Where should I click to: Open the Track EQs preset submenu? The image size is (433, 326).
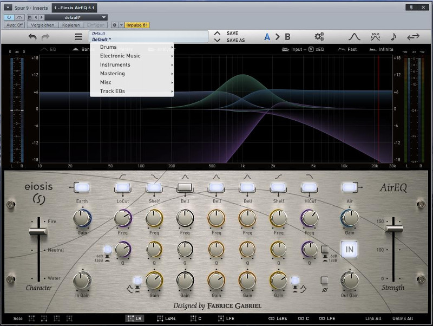[x=132, y=91]
